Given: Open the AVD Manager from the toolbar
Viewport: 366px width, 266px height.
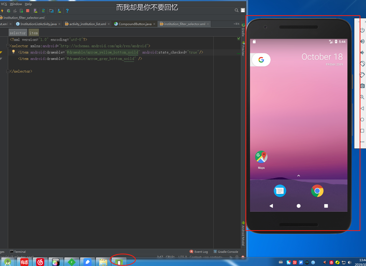Looking at the screenshot, I should (35, 11).
